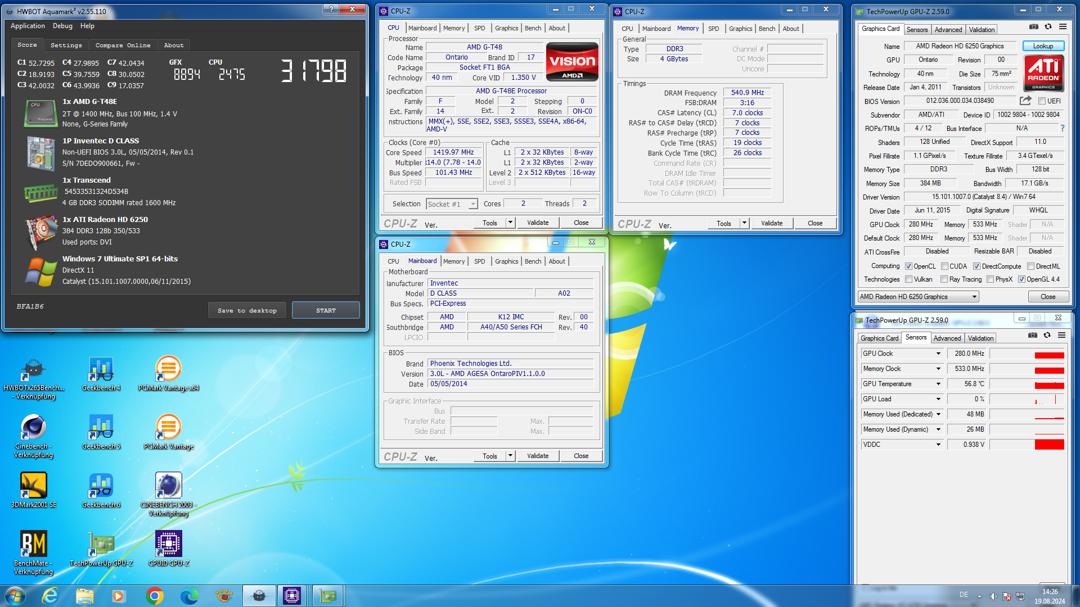This screenshot has height=607, width=1080.
Task: Open the CPUID CPU-Z desktop icon
Action: (168, 549)
